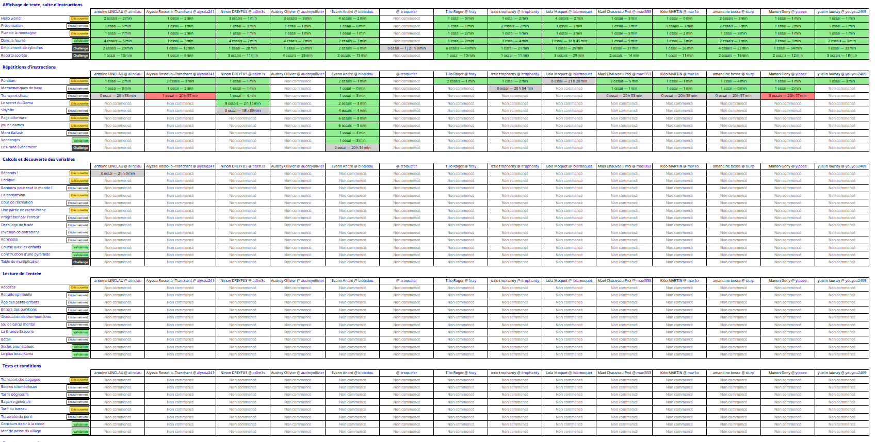Screen dimensions: 876x442
Task: Open the "Transport d'eau" exercise link
Action: (14, 96)
